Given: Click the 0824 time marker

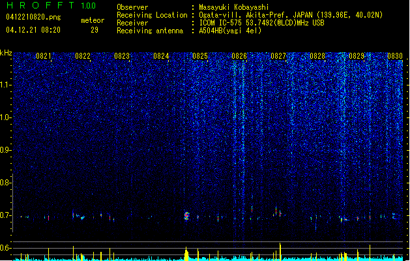Looking at the screenshot, I should [161, 56].
